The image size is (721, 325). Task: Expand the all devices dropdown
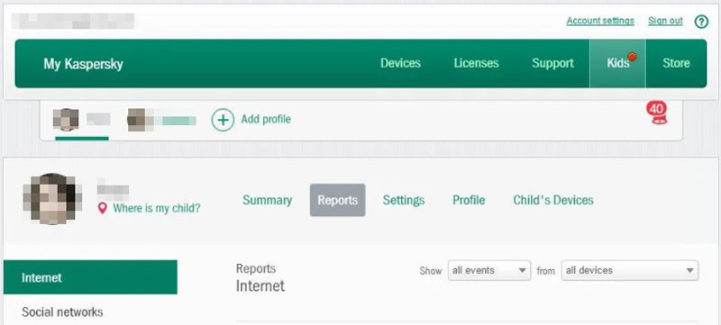[x=629, y=270]
